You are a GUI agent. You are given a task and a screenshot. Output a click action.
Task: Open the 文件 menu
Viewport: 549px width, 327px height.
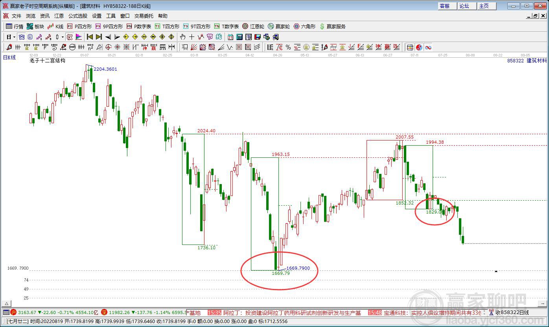pyautogui.click(x=17, y=16)
